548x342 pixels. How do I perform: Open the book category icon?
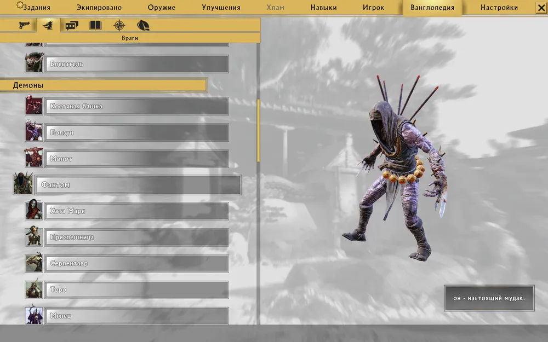(95, 25)
